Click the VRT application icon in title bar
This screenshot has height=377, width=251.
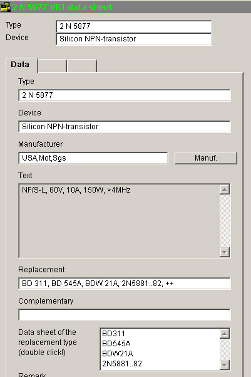[x=6, y=7]
